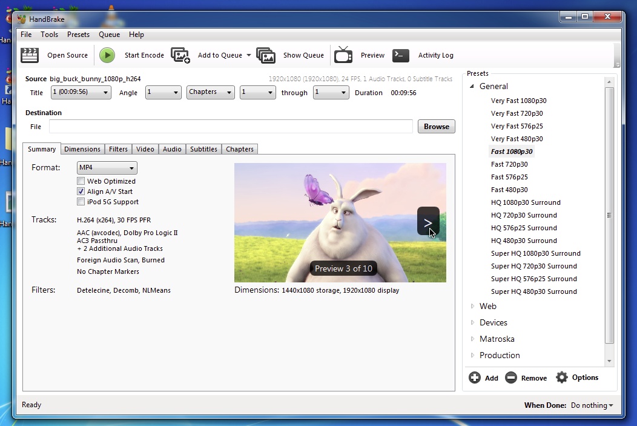The width and height of the screenshot is (637, 426).
Task: Click the Preview television icon
Action: coord(343,55)
